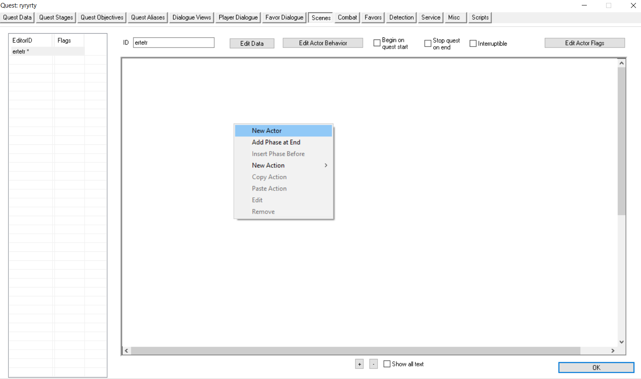Zoom out with the - button
The width and height of the screenshot is (641, 379).
[x=373, y=364]
